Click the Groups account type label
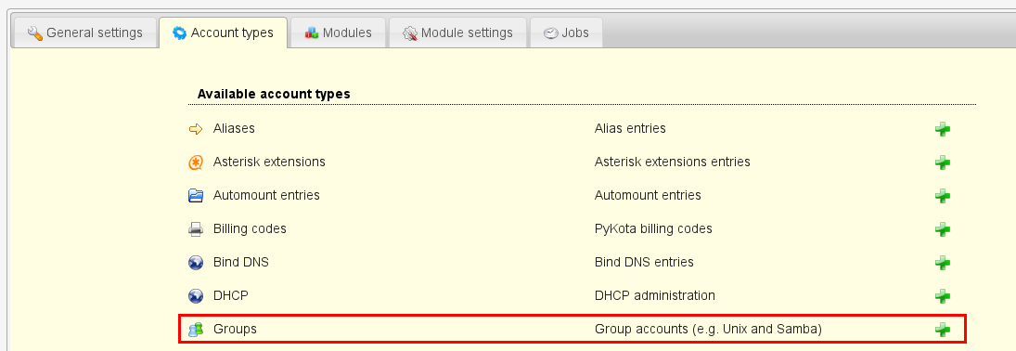Screen dimensions: 1016x351 [235, 329]
